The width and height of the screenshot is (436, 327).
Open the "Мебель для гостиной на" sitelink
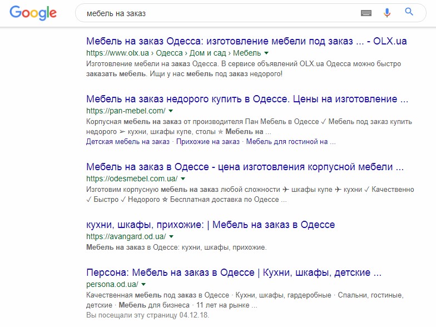point(291,141)
